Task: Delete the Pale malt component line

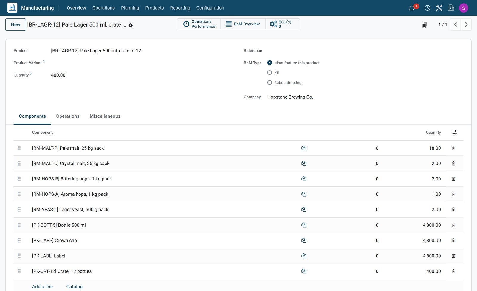Action: tap(453, 148)
